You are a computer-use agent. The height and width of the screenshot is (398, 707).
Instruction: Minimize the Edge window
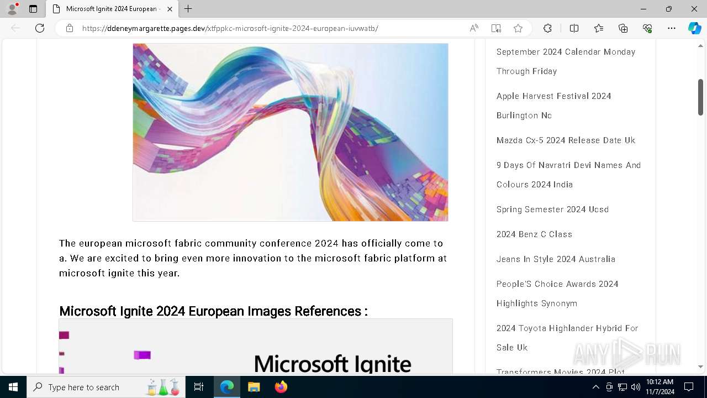coord(643,9)
